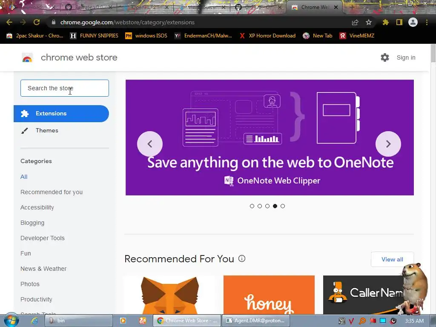436x327 pixels.
Task: Open the windows ISOS bookmark
Action: pyautogui.click(x=146, y=36)
